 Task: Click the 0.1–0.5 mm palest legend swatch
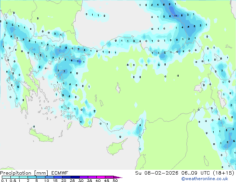pyautogui.click(x=6, y=177)
